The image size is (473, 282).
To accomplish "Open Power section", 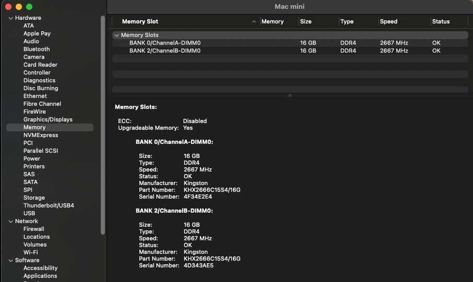I will click(32, 159).
